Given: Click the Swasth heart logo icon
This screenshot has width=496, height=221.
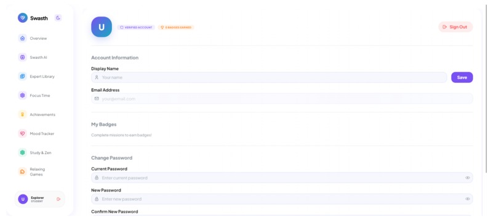Looking at the screenshot, I should point(22,18).
